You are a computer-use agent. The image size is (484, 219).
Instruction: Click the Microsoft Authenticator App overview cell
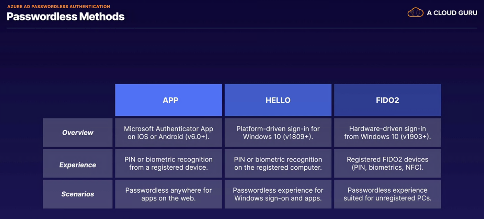tap(168, 133)
